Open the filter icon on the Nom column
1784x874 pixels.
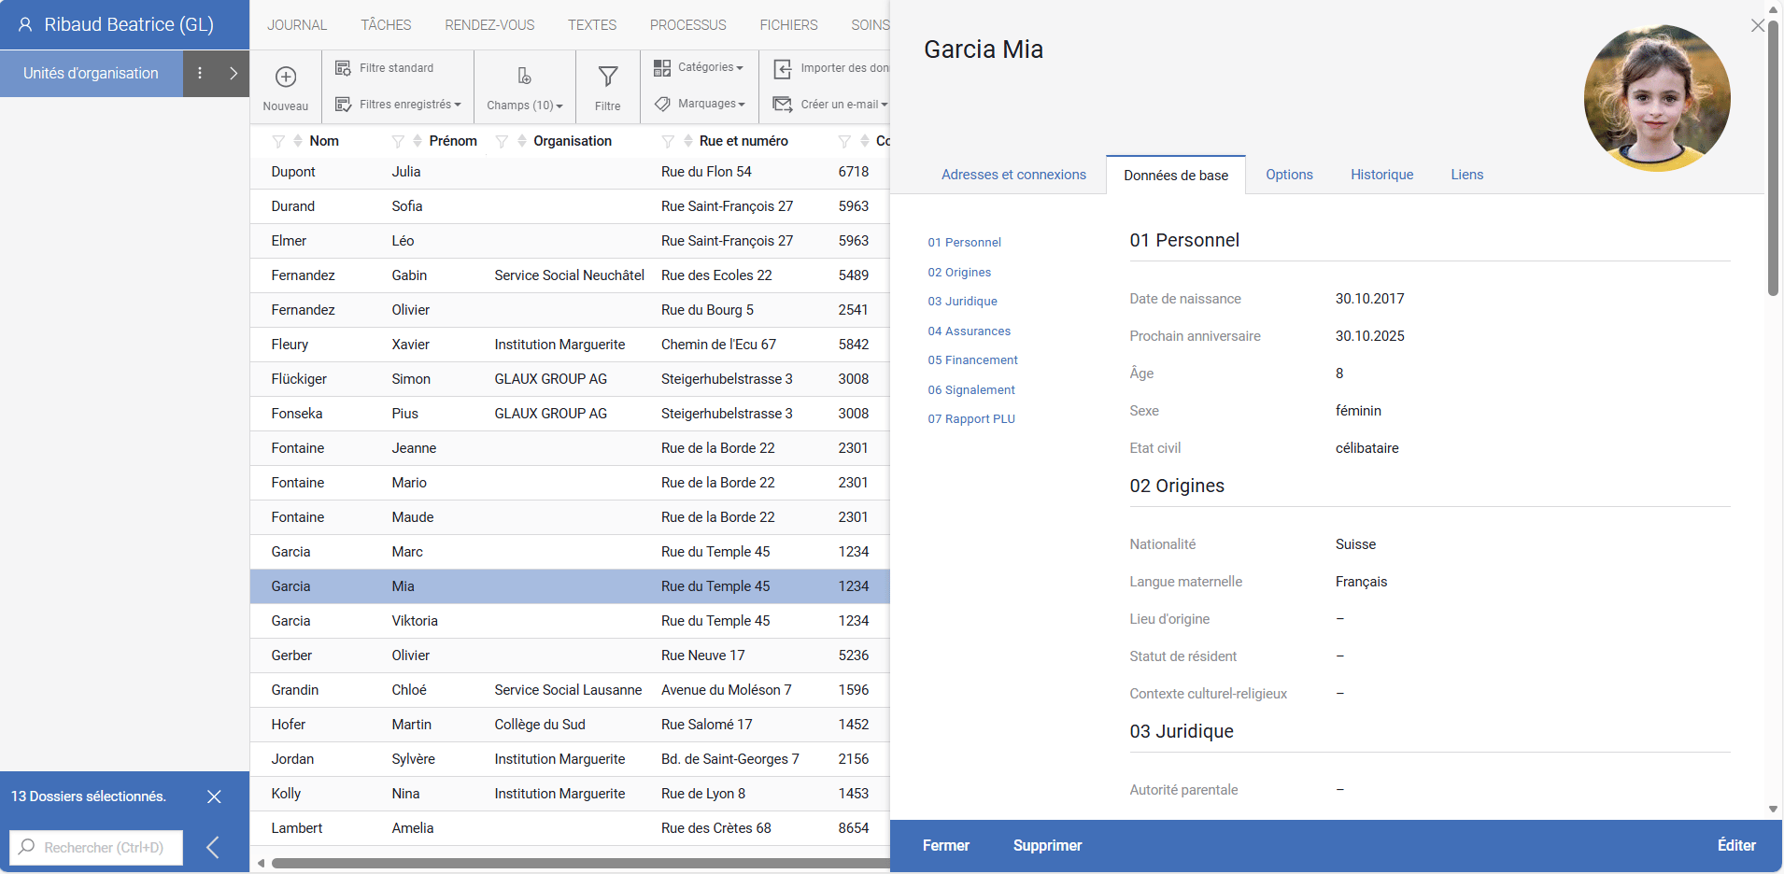tap(278, 141)
